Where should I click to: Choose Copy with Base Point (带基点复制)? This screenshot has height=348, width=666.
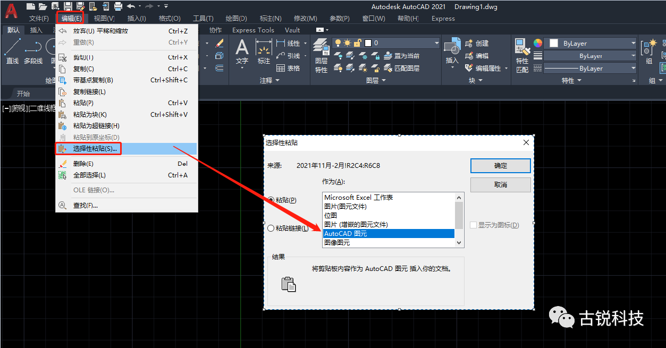[127, 80]
